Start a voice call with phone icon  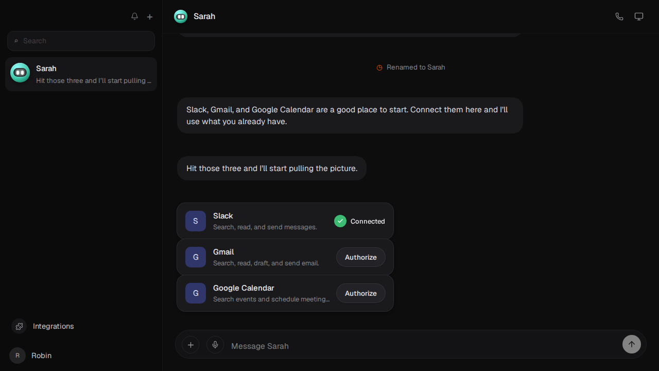tap(619, 16)
